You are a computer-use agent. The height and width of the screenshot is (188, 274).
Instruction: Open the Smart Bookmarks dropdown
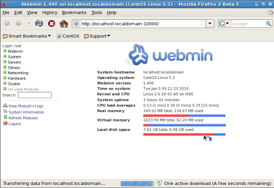[27, 36]
